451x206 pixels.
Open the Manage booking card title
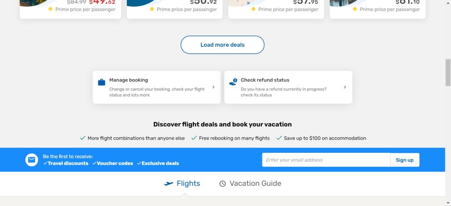(x=129, y=80)
